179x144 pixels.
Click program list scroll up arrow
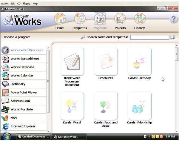pos(48,48)
